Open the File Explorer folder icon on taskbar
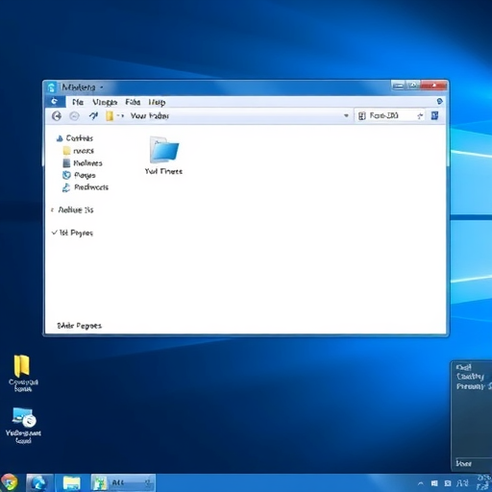This screenshot has width=492, height=492. tap(72, 483)
